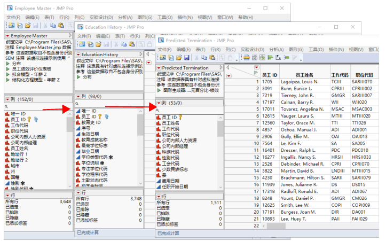Open 行 red triangle menu in Predicted Termination
The width and height of the screenshot is (386, 241).
click(159, 197)
